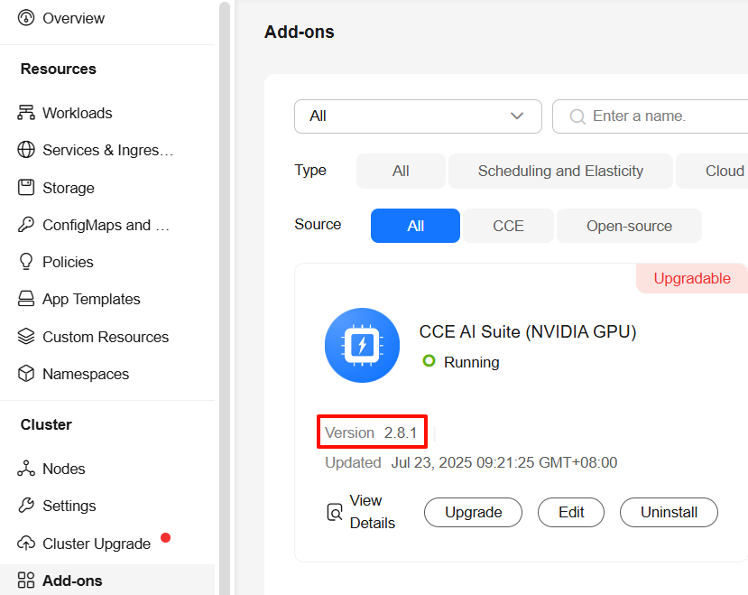Go to Custom Resources
The width and height of the screenshot is (748, 595).
click(107, 337)
